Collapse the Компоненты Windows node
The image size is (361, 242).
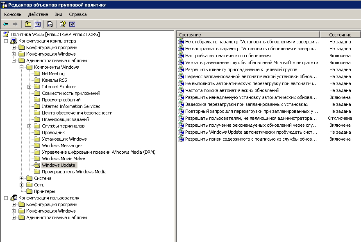coord(22,67)
